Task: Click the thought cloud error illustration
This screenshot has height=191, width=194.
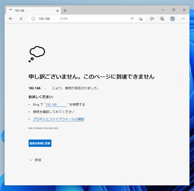Action: coord(37,54)
